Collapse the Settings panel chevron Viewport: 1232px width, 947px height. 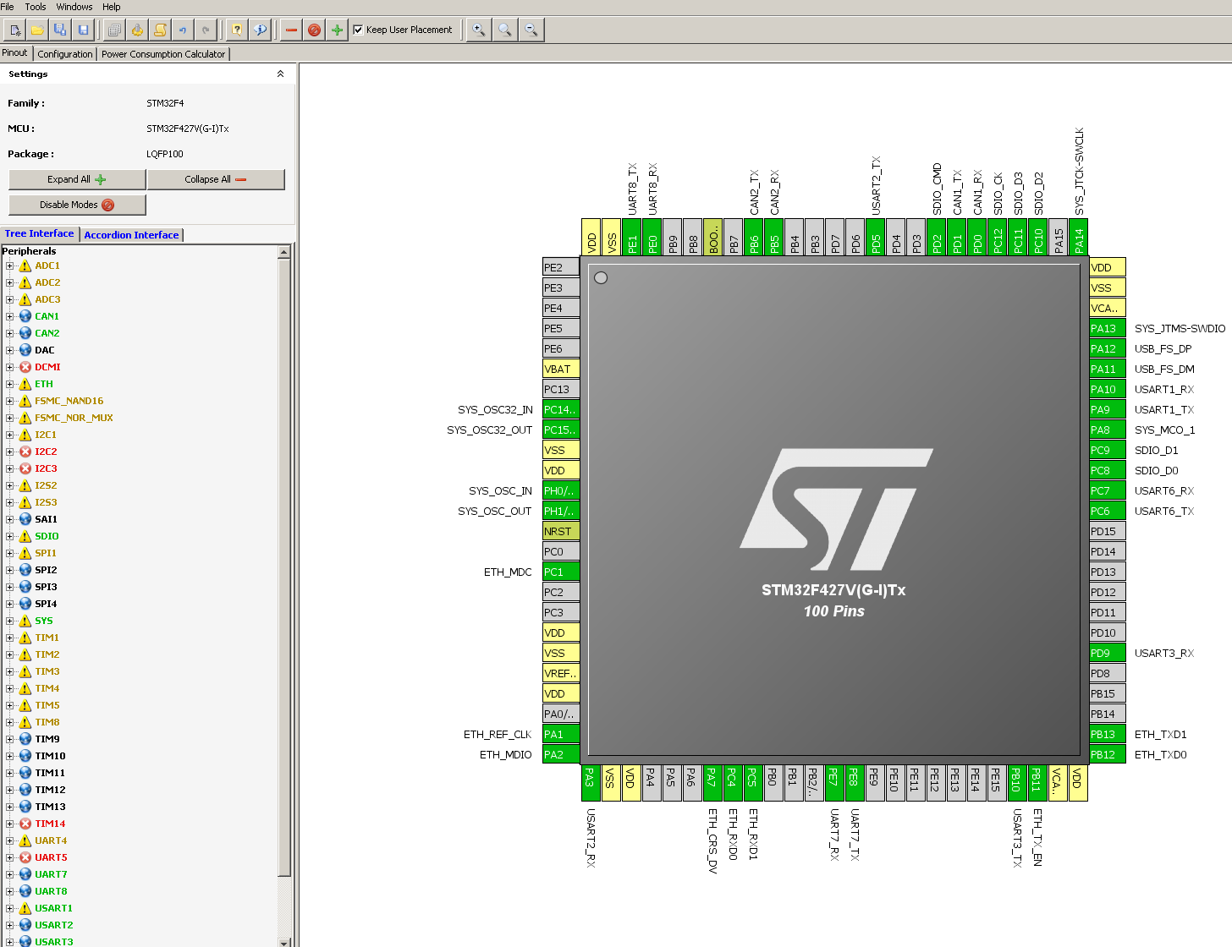tap(280, 74)
